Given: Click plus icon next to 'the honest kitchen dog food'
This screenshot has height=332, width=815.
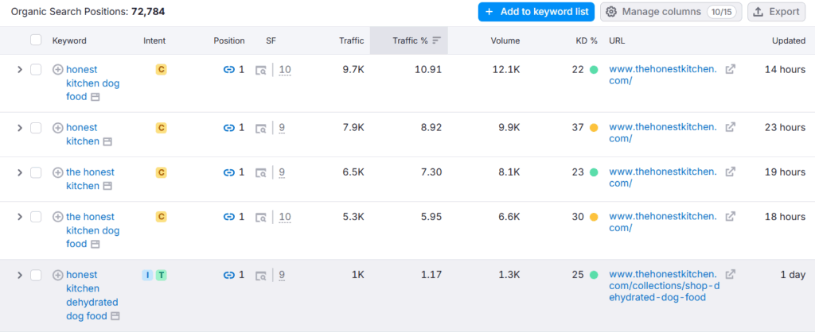Looking at the screenshot, I should pyautogui.click(x=58, y=217).
